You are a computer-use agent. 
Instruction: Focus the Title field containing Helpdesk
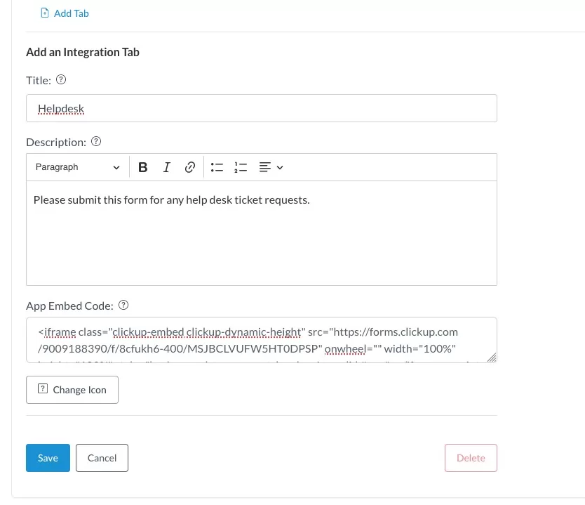(x=261, y=108)
